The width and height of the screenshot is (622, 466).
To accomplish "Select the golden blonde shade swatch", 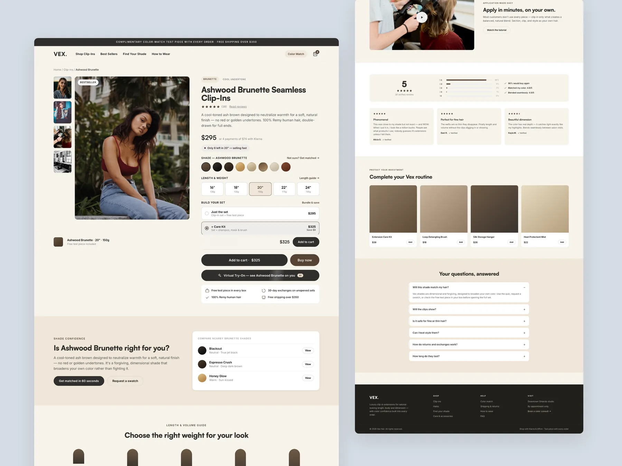I will coord(240,167).
